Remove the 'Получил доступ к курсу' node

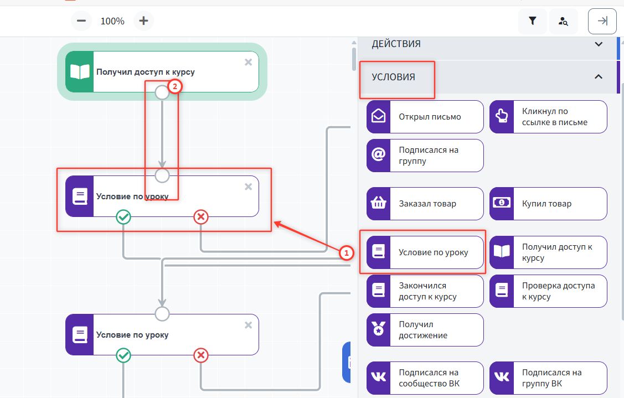248,62
